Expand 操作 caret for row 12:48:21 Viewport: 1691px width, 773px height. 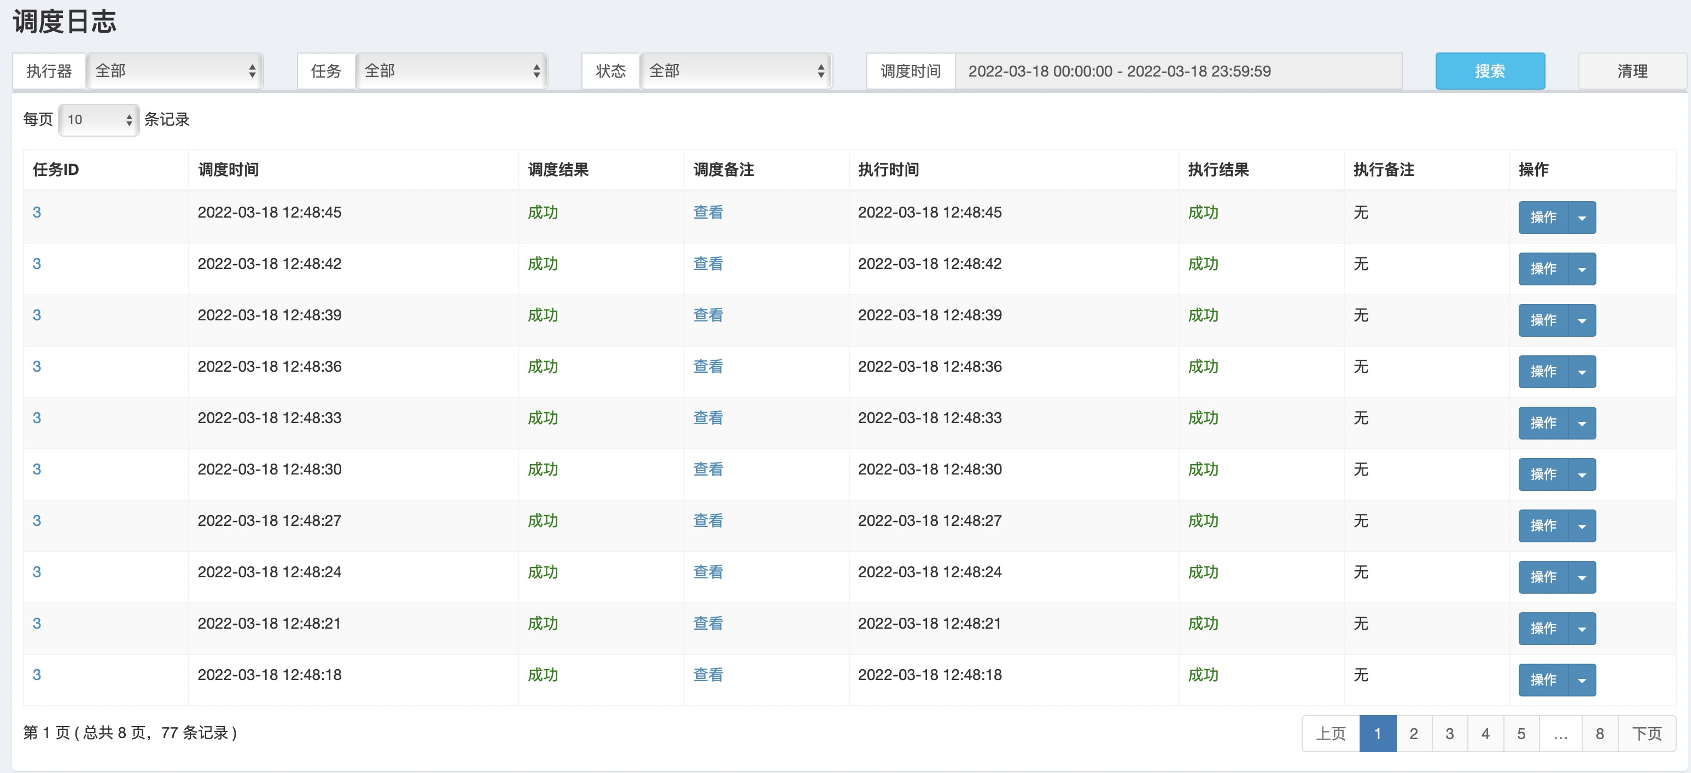1582,629
